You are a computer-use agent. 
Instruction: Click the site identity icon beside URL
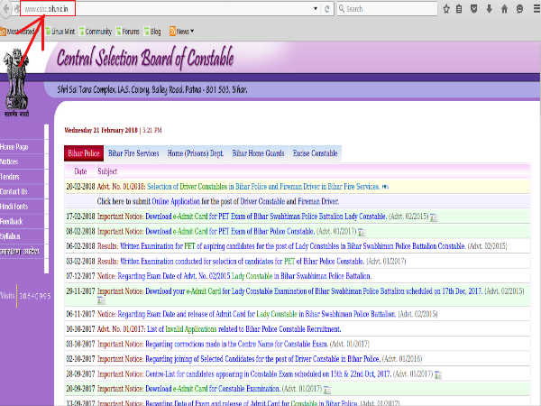tap(16, 9)
